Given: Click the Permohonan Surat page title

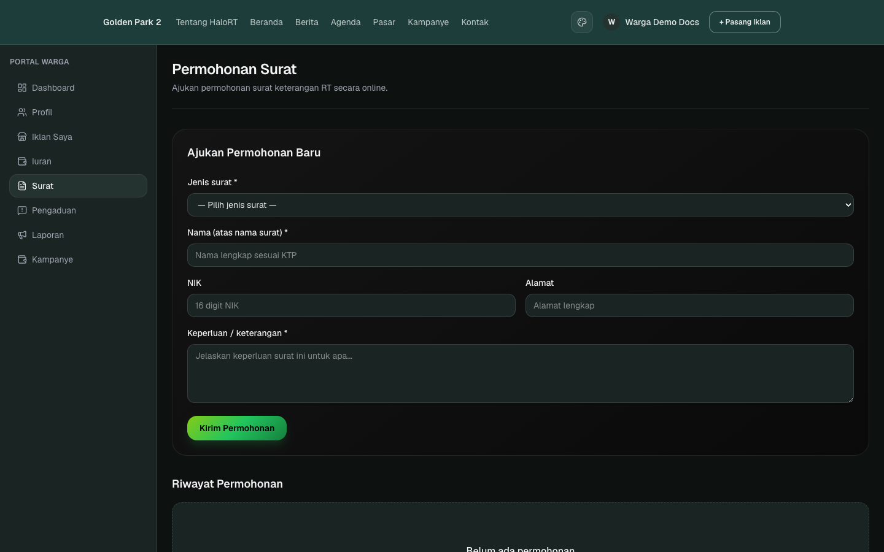Looking at the screenshot, I should click(234, 69).
